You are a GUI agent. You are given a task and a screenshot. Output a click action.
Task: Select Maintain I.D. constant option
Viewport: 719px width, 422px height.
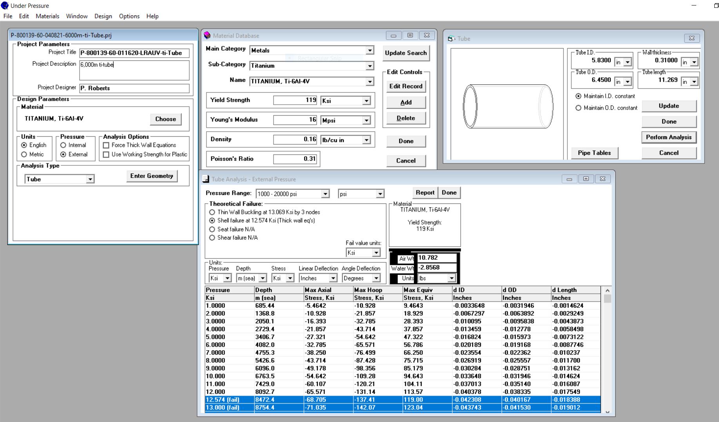pyautogui.click(x=578, y=96)
